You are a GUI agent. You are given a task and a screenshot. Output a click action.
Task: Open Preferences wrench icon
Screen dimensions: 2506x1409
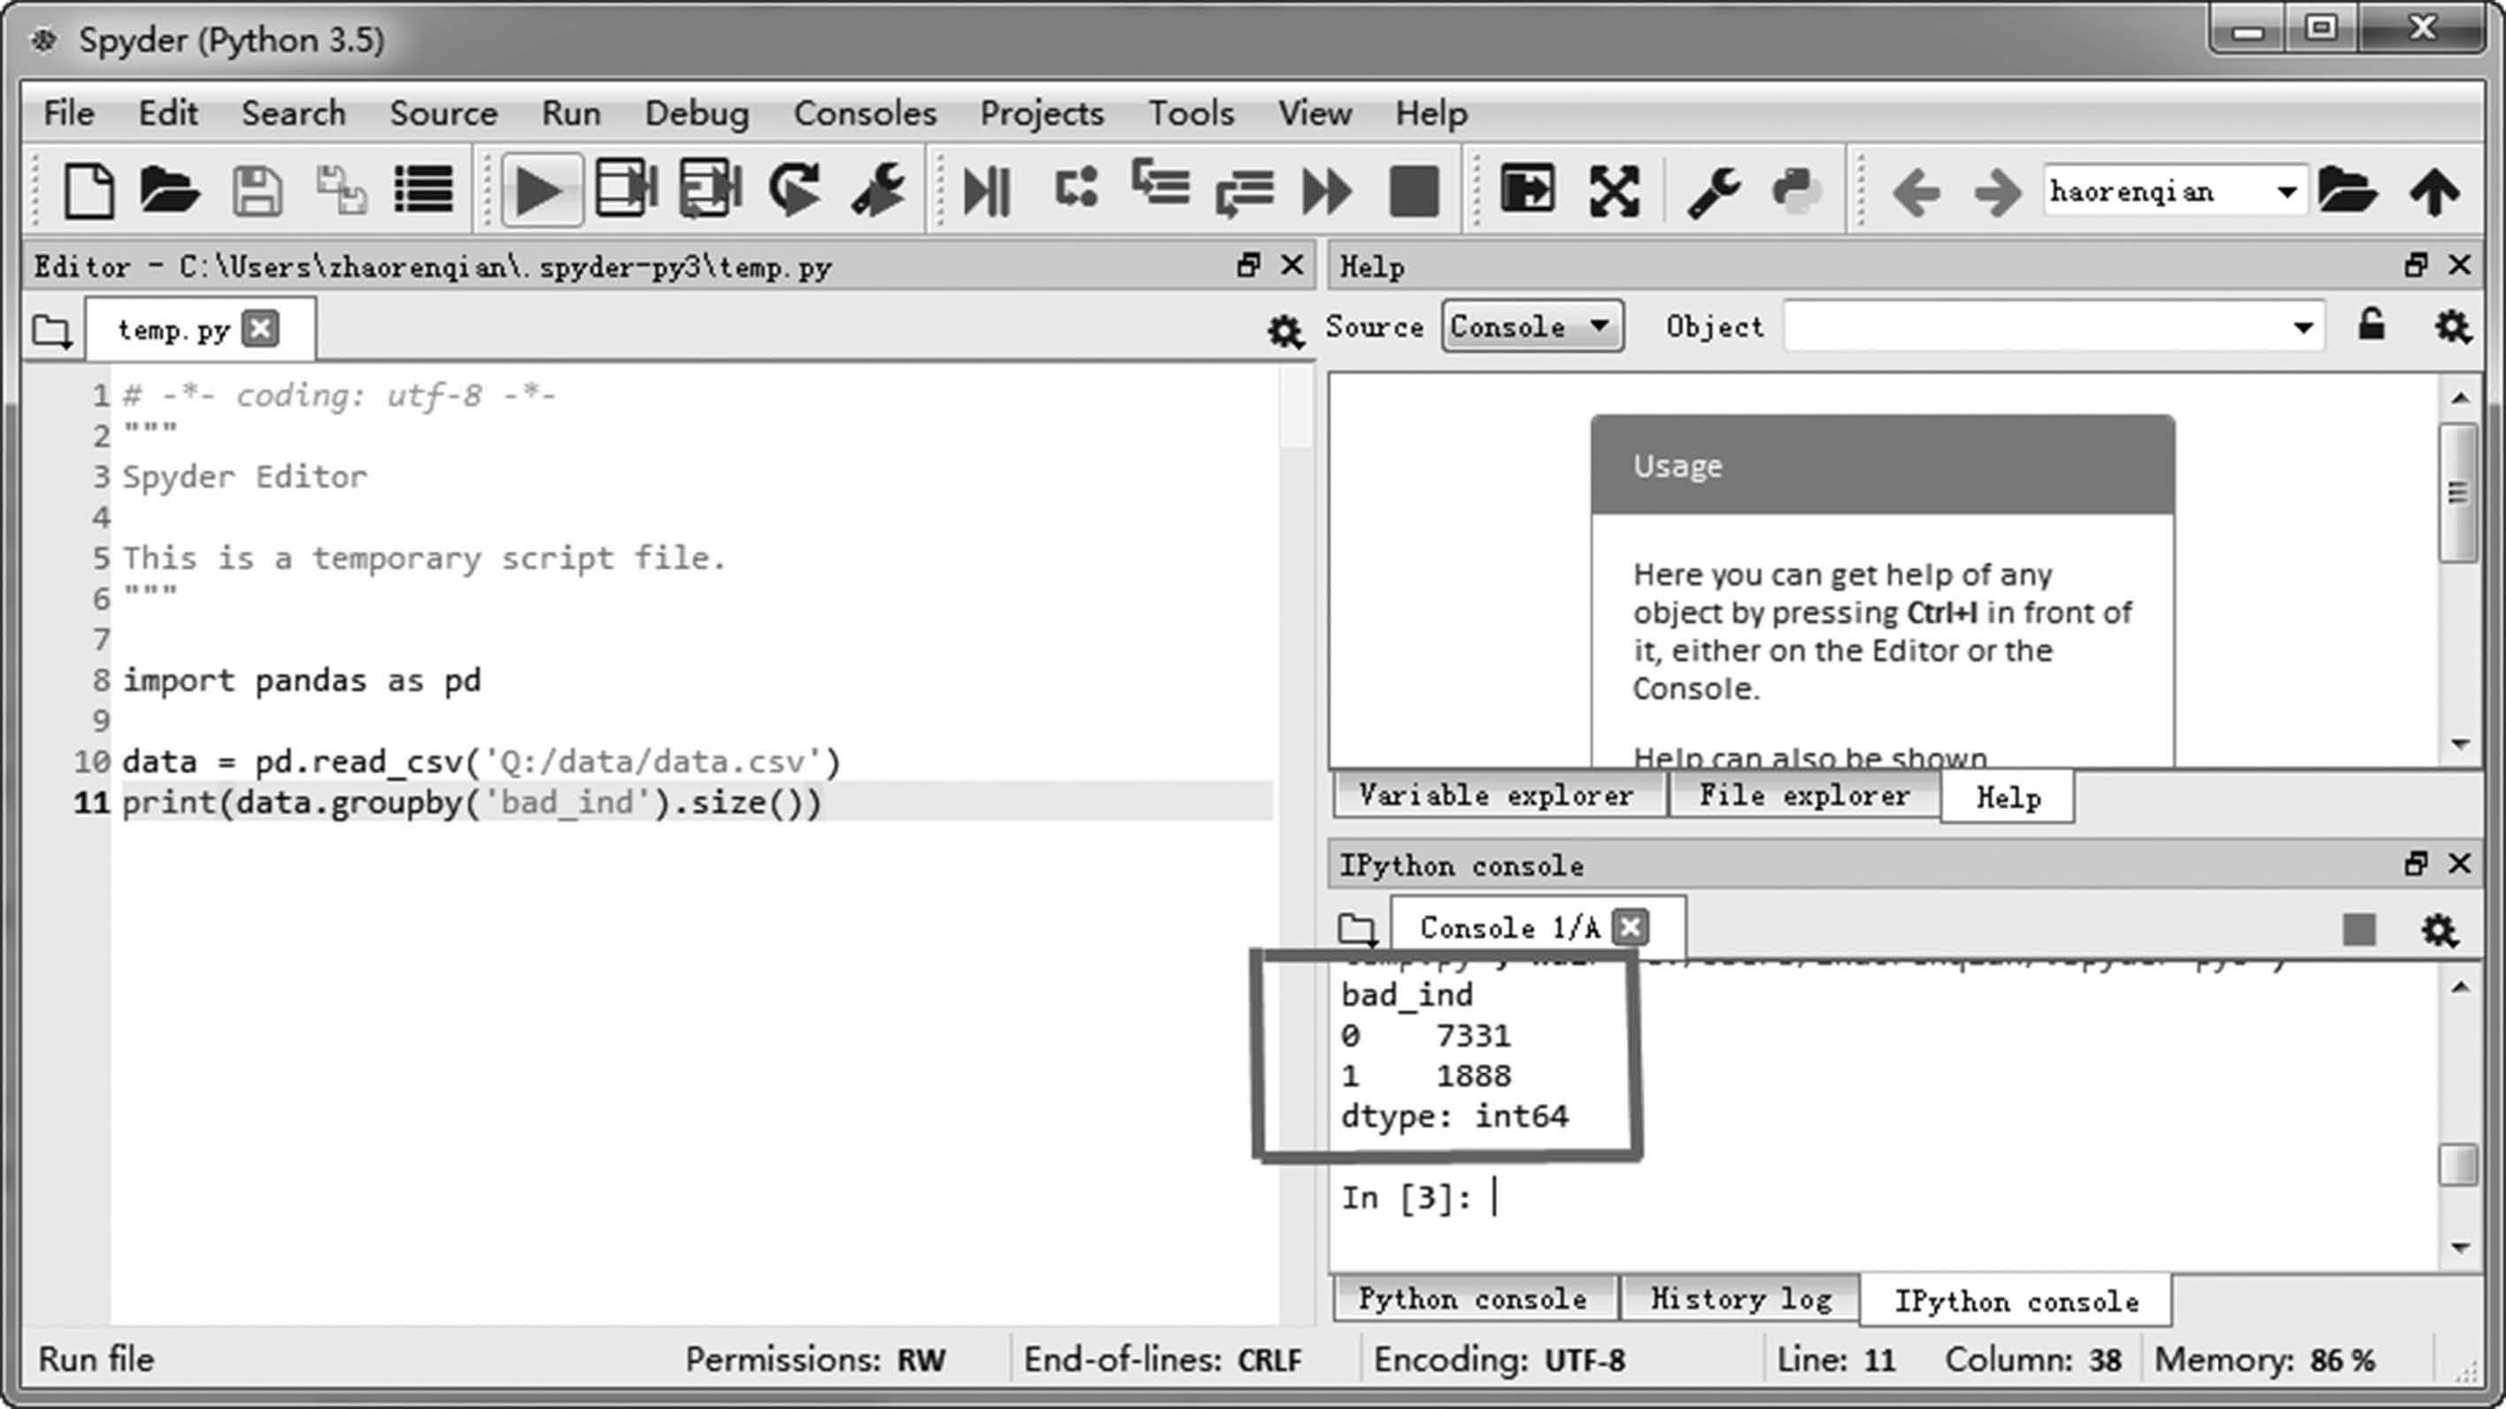point(1714,191)
